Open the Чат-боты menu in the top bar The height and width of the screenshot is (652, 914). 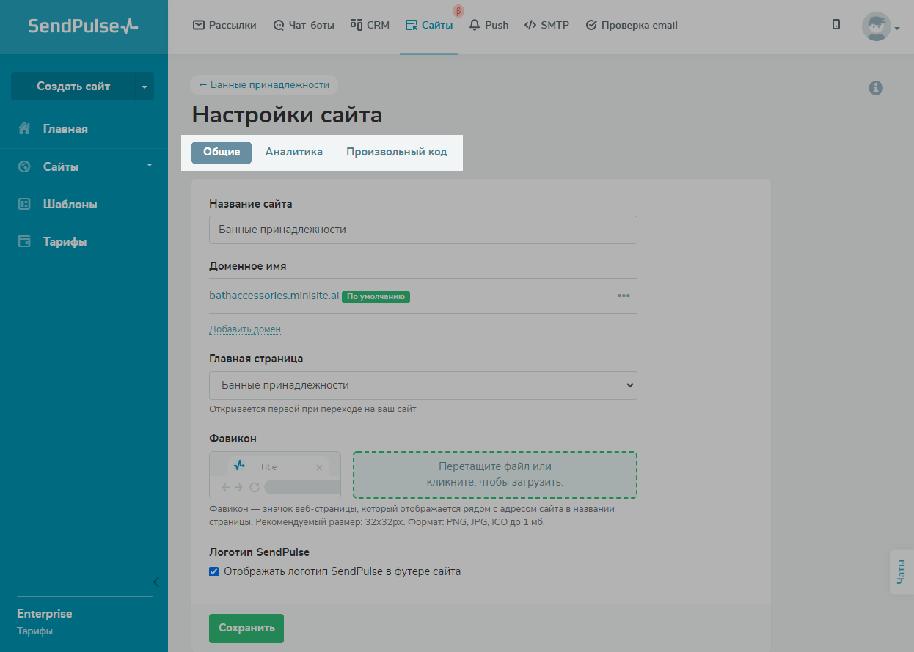coord(303,25)
